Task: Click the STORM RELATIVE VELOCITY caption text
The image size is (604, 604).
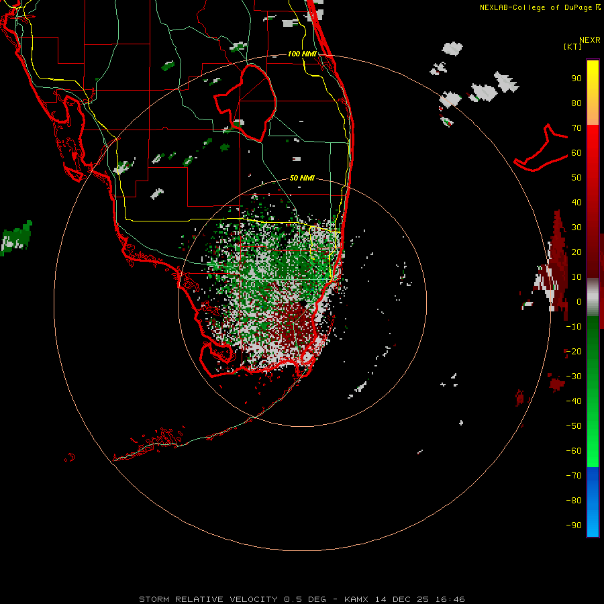Action: (208, 599)
